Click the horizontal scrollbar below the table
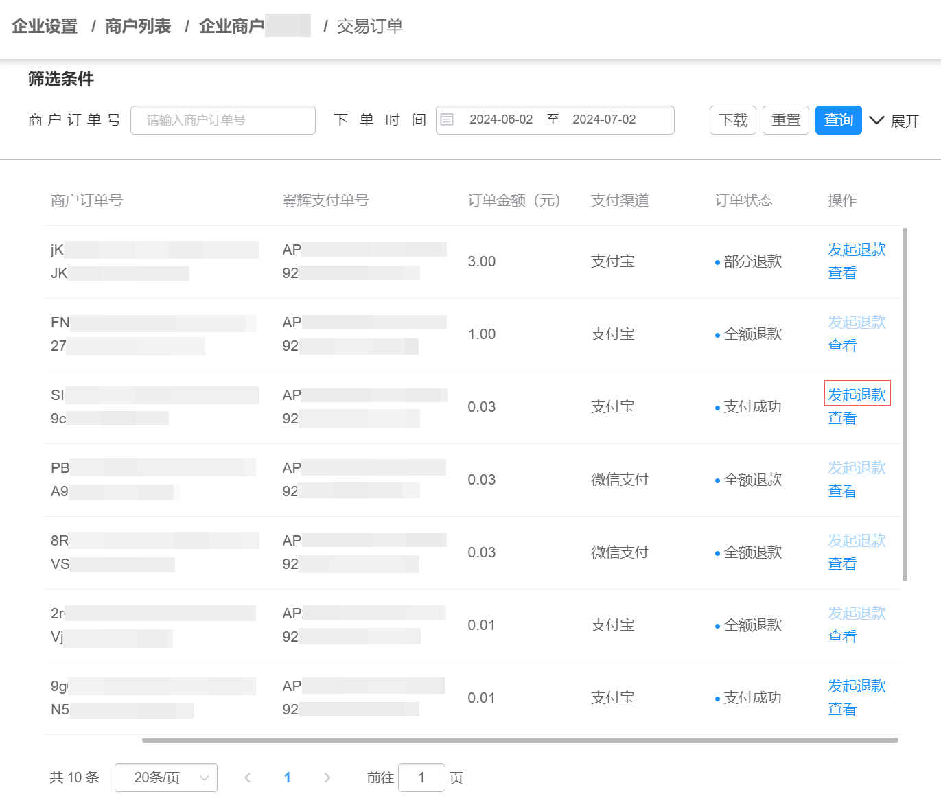The width and height of the screenshot is (941, 805). pyautogui.click(x=522, y=741)
